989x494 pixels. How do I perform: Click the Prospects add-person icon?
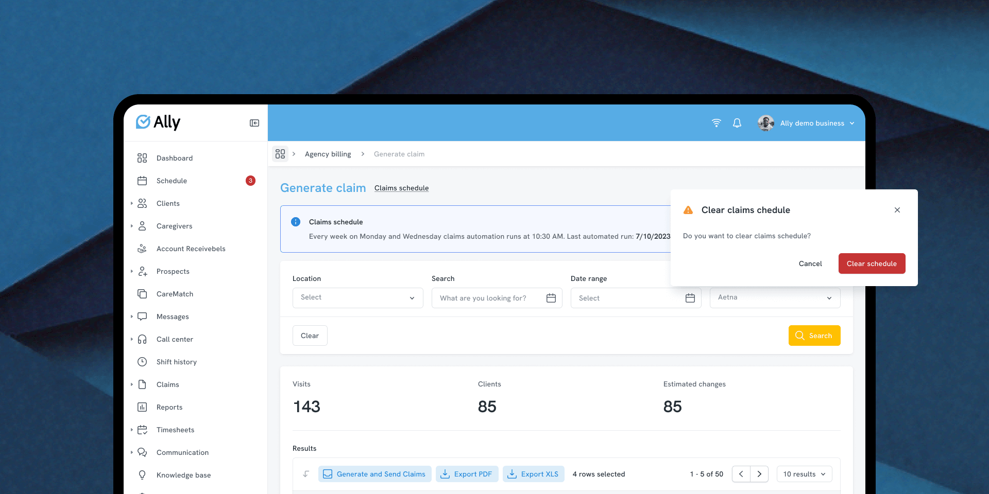coord(143,271)
